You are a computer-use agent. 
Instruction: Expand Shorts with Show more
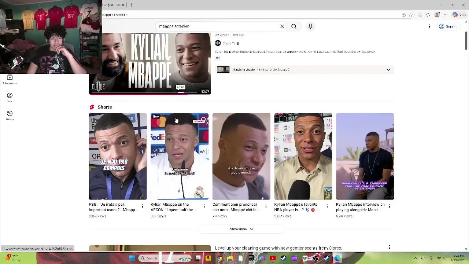[x=241, y=229]
